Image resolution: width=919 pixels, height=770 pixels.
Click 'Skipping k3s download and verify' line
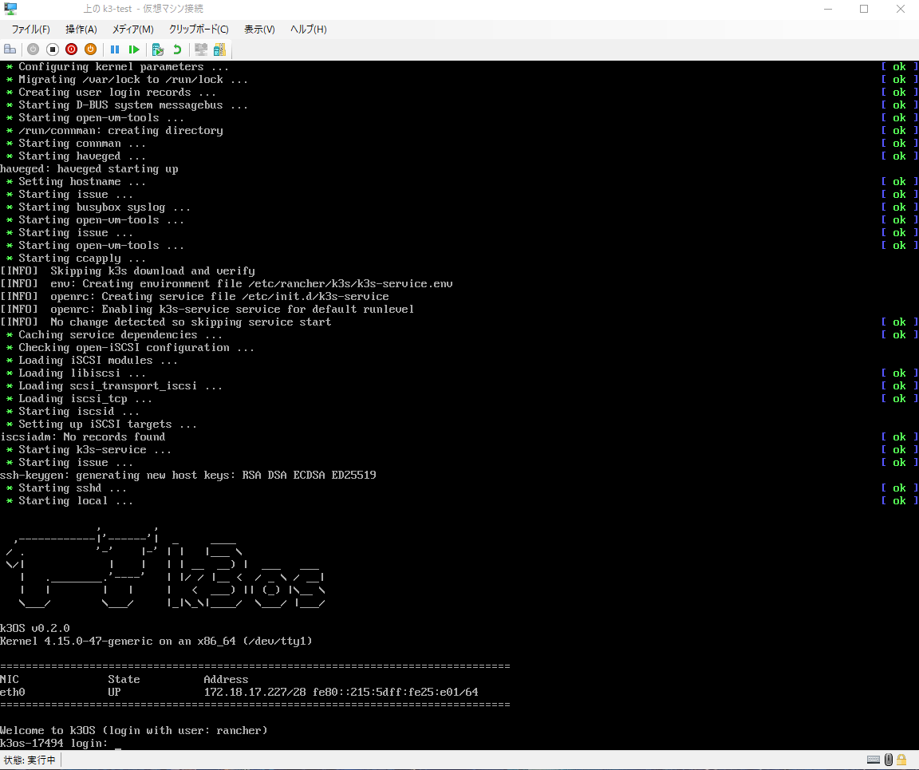128,271
